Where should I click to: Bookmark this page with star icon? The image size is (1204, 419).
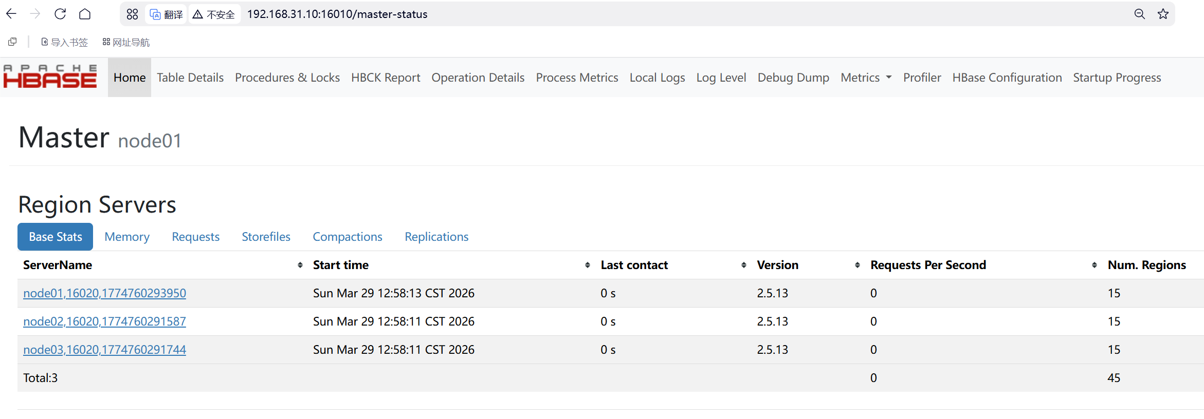tap(1163, 14)
